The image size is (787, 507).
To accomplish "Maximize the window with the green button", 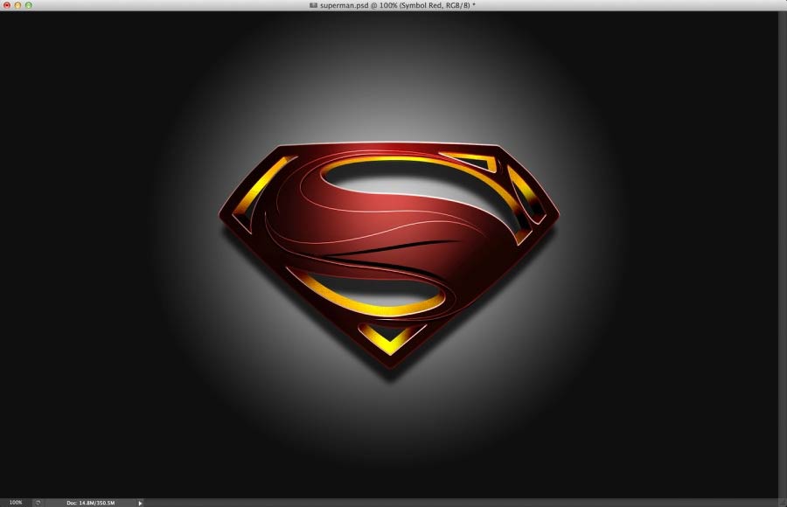I will point(29,5).
